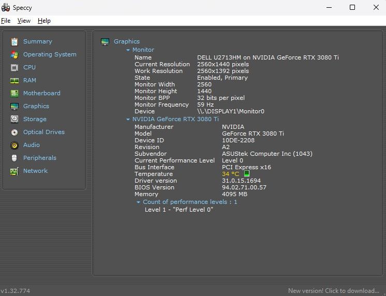Open the Optical Drives section
Screen dimensions: 386x296
coord(44,132)
